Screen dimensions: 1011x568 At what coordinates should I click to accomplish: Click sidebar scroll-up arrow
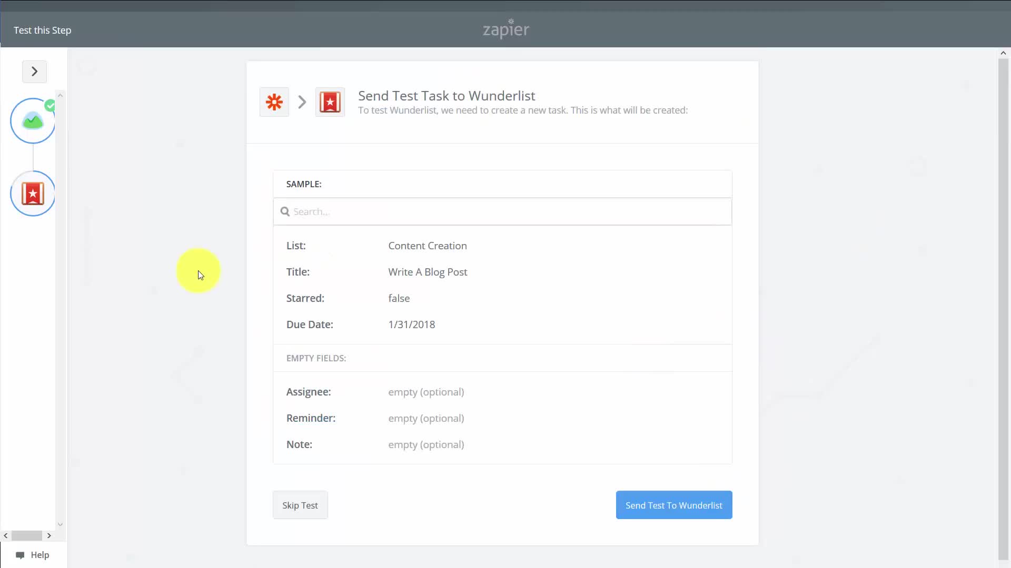click(60, 95)
